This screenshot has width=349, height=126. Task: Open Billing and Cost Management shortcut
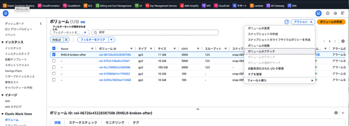pyautogui.click(x=114, y=6)
